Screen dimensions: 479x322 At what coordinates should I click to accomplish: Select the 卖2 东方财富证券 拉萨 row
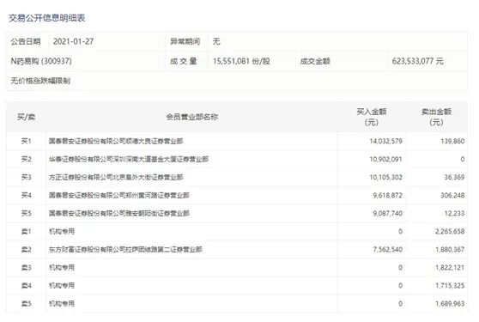tap(237, 250)
